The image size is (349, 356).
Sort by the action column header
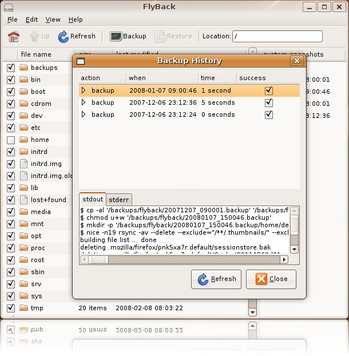point(102,78)
